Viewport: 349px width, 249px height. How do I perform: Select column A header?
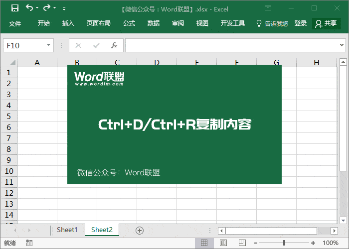click(37, 62)
